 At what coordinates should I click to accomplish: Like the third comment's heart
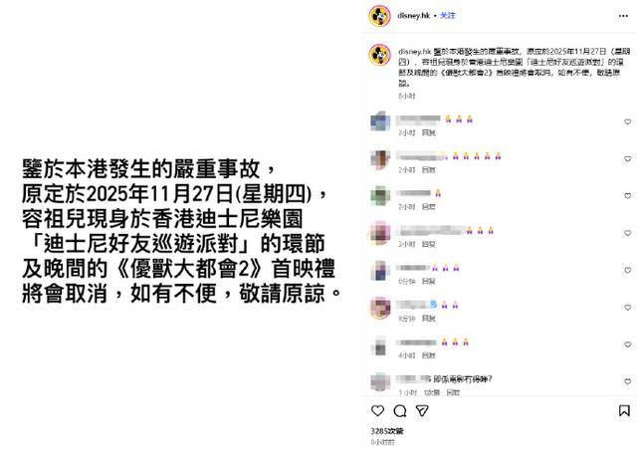[628, 196]
